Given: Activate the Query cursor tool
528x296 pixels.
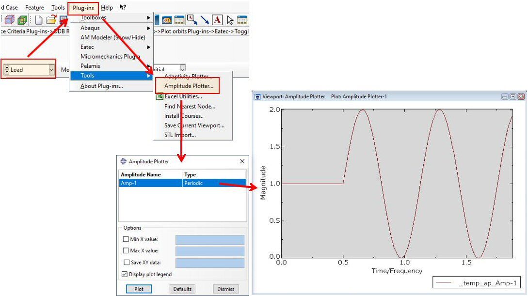Looking at the screenshot, I should [x=229, y=20].
